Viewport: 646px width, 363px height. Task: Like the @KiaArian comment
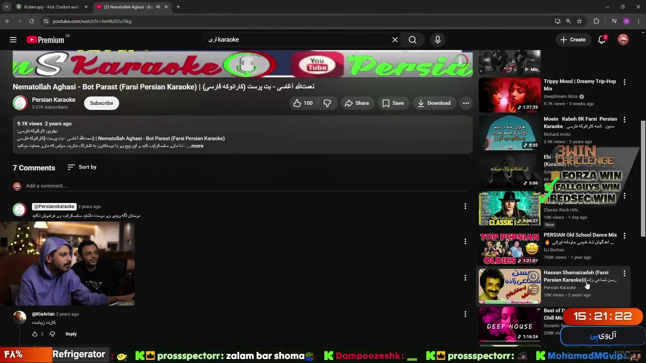pyautogui.click(x=35, y=334)
